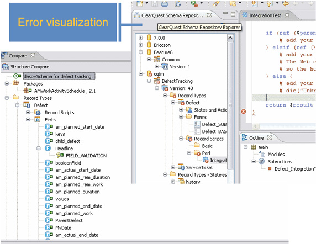This screenshot has height=244, width=316.
Task: Select 'booleanField' in Compare tree
Action: [x=68, y=163]
